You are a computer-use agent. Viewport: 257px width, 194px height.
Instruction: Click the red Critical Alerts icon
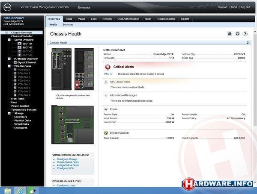click(x=108, y=67)
